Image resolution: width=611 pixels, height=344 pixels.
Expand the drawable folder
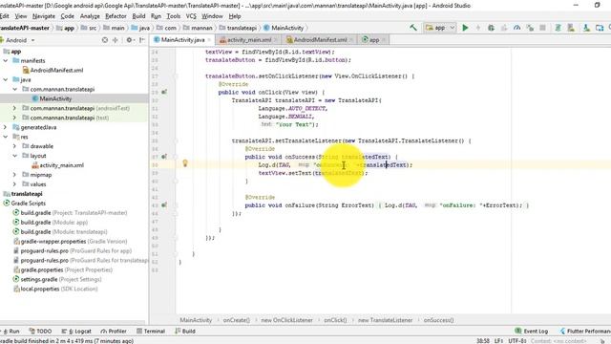tap(15, 146)
